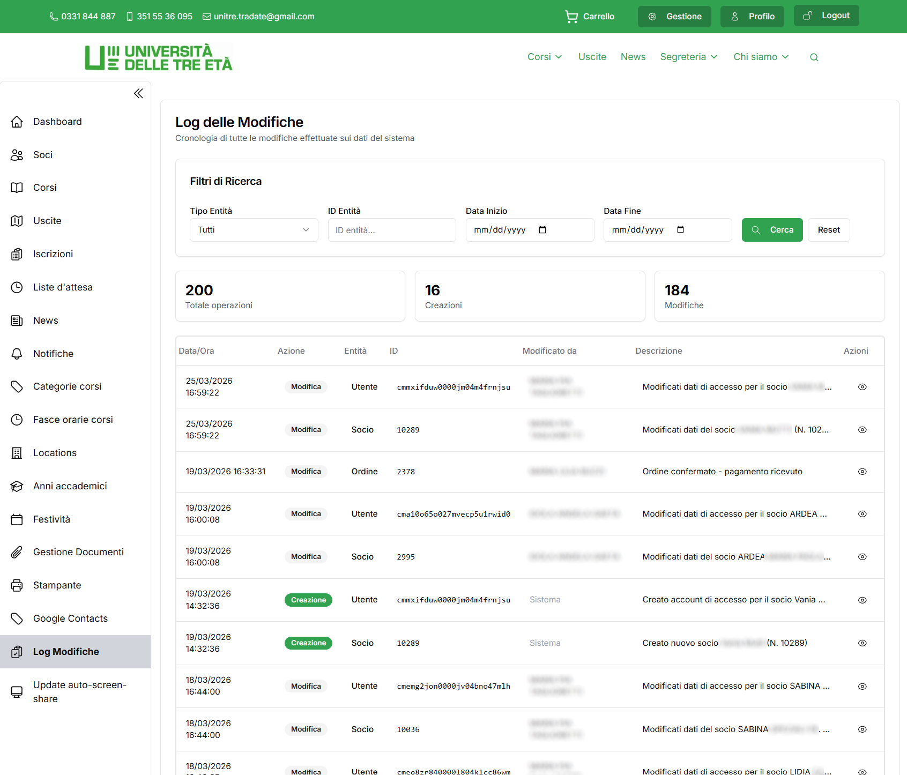The width and height of the screenshot is (907, 775).
Task: Log out using the Logout button
Action: pos(826,16)
